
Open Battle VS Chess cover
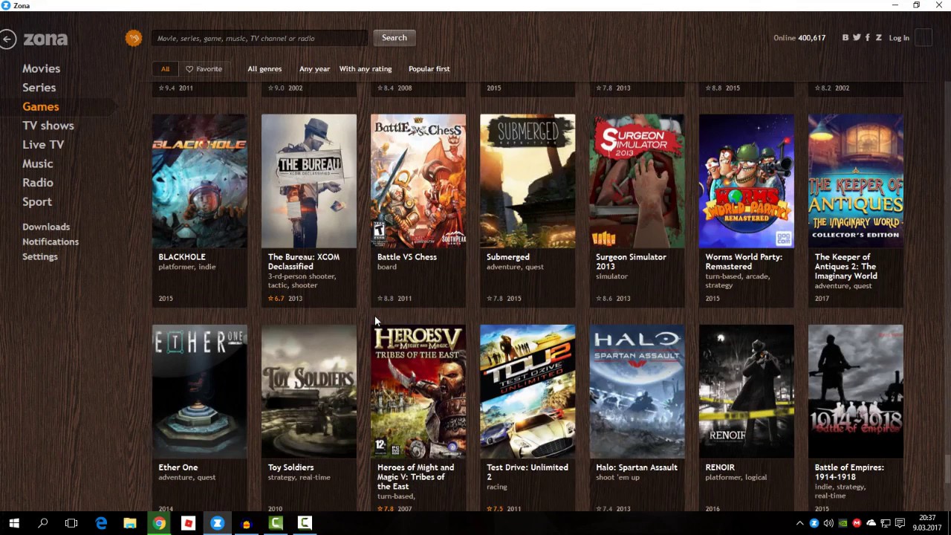click(x=418, y=181)
